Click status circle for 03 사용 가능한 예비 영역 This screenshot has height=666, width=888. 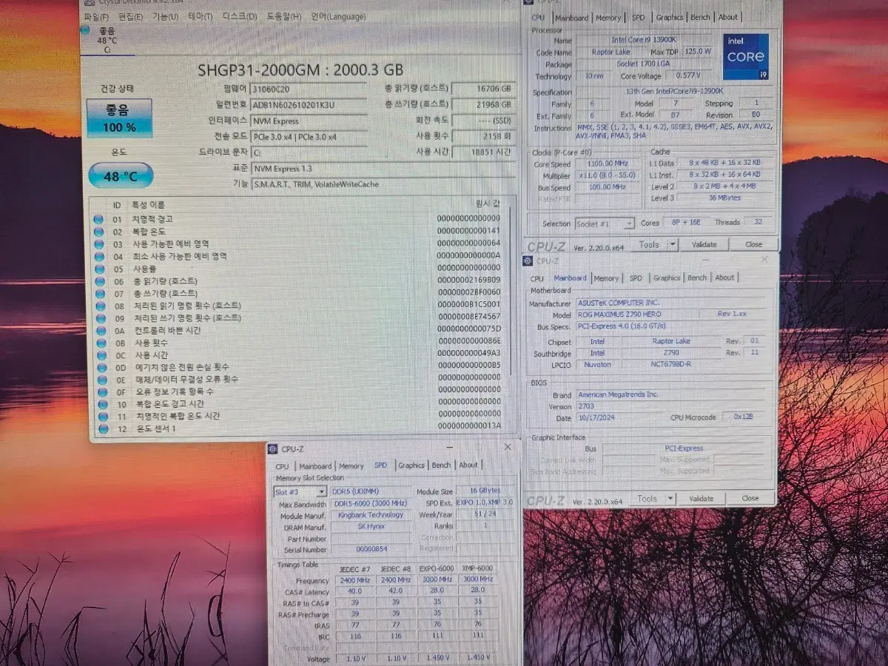[99, 243]
